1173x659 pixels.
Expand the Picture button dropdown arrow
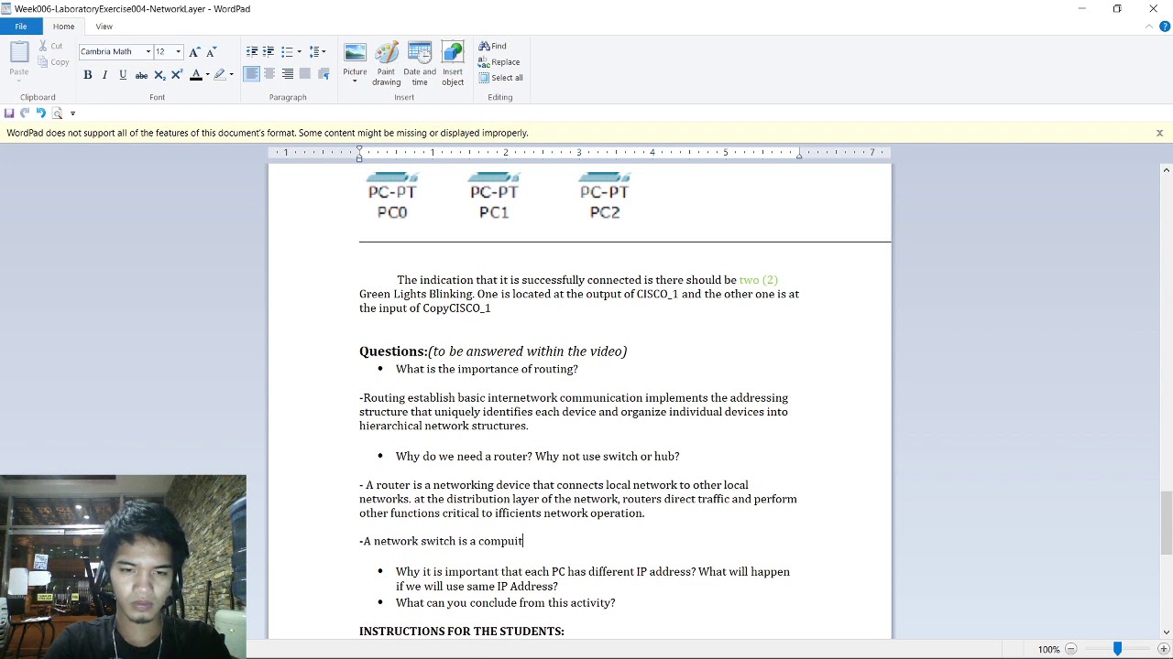[x=355, y=81]
